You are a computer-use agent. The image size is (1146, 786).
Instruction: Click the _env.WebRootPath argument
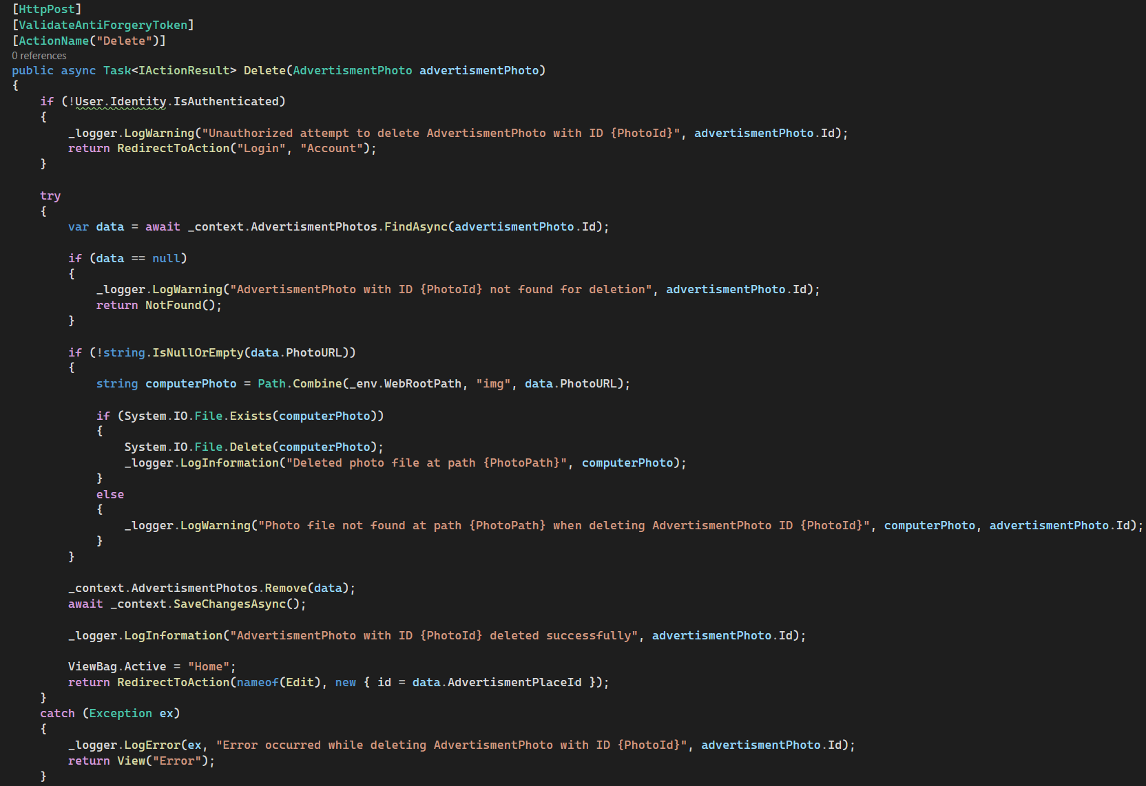(406, 383)
